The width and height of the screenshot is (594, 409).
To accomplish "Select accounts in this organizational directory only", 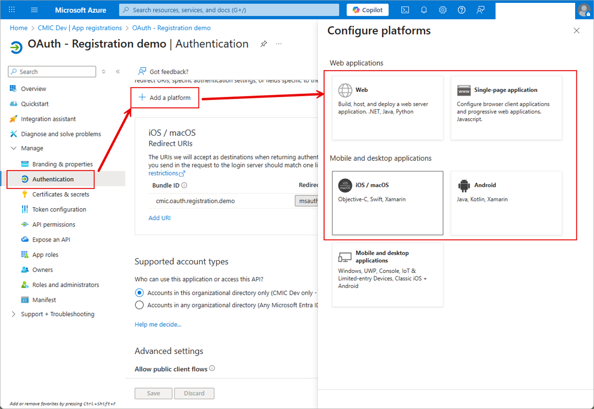I will pos(139,292).
